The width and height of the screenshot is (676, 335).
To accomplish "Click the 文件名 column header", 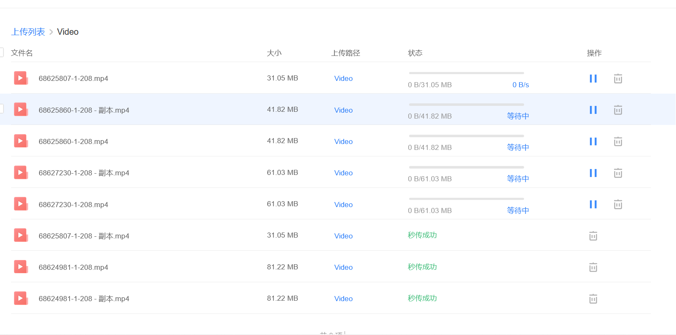I will pyautogui.click(x=22, y=53).
